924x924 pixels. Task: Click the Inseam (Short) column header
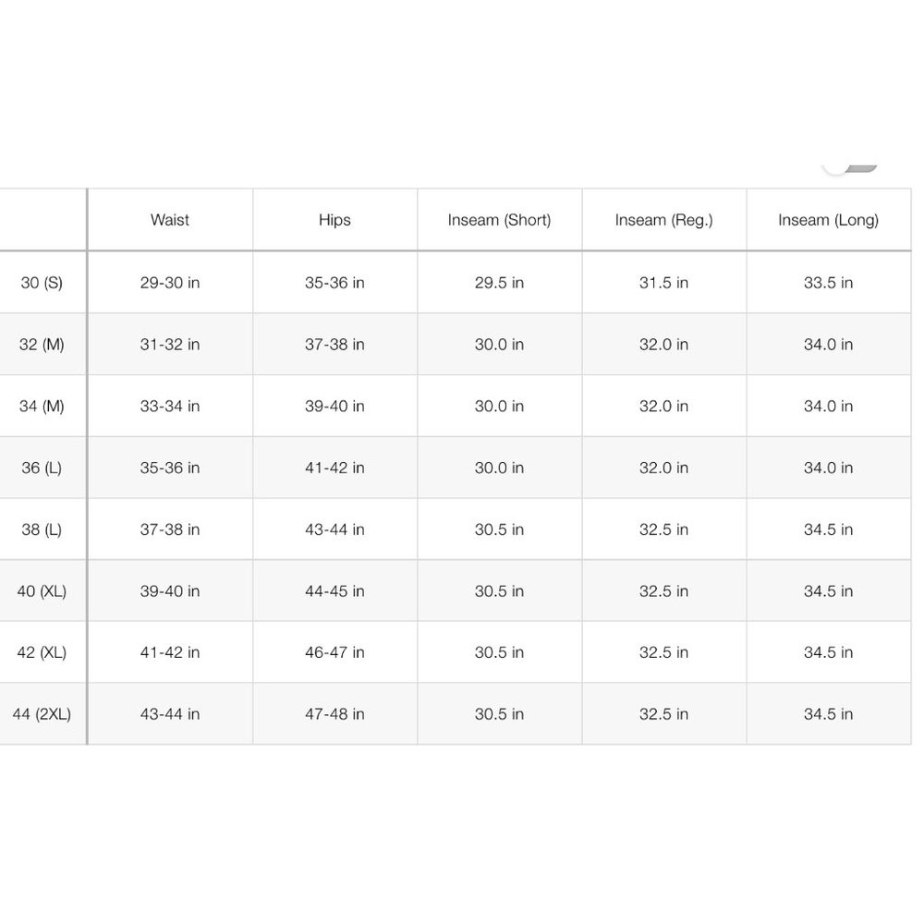tap(499, 220)
